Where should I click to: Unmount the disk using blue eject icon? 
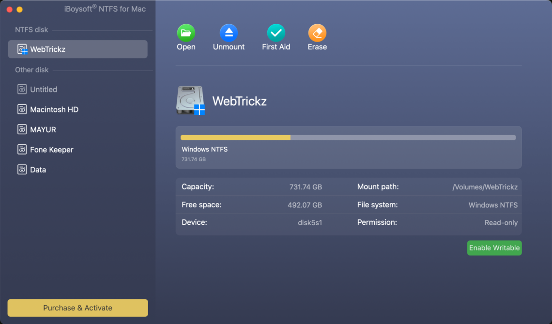click(x=229, y=33)
